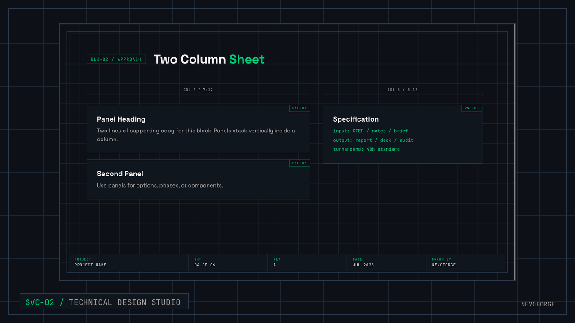Click the PROJECT NAME title block field
This screenshot has width=575, height=323.
[x=128, y=262]
